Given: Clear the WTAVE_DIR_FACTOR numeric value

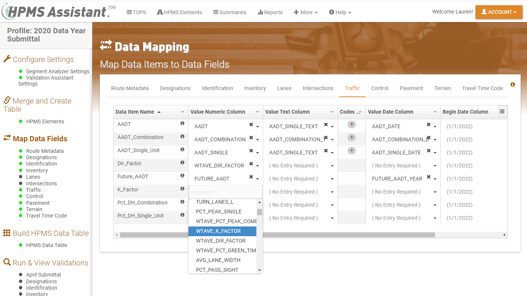Looking at the screenshot, I should (x=251, y=164).
